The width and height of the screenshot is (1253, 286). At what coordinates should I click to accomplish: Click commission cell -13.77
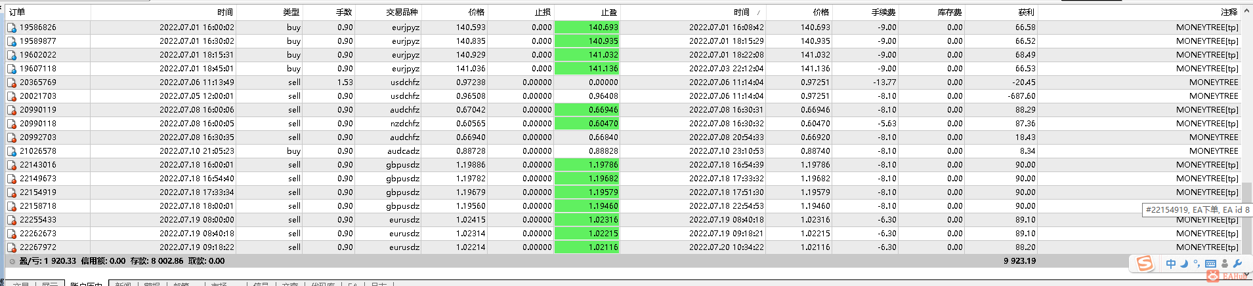coord(885,82)
